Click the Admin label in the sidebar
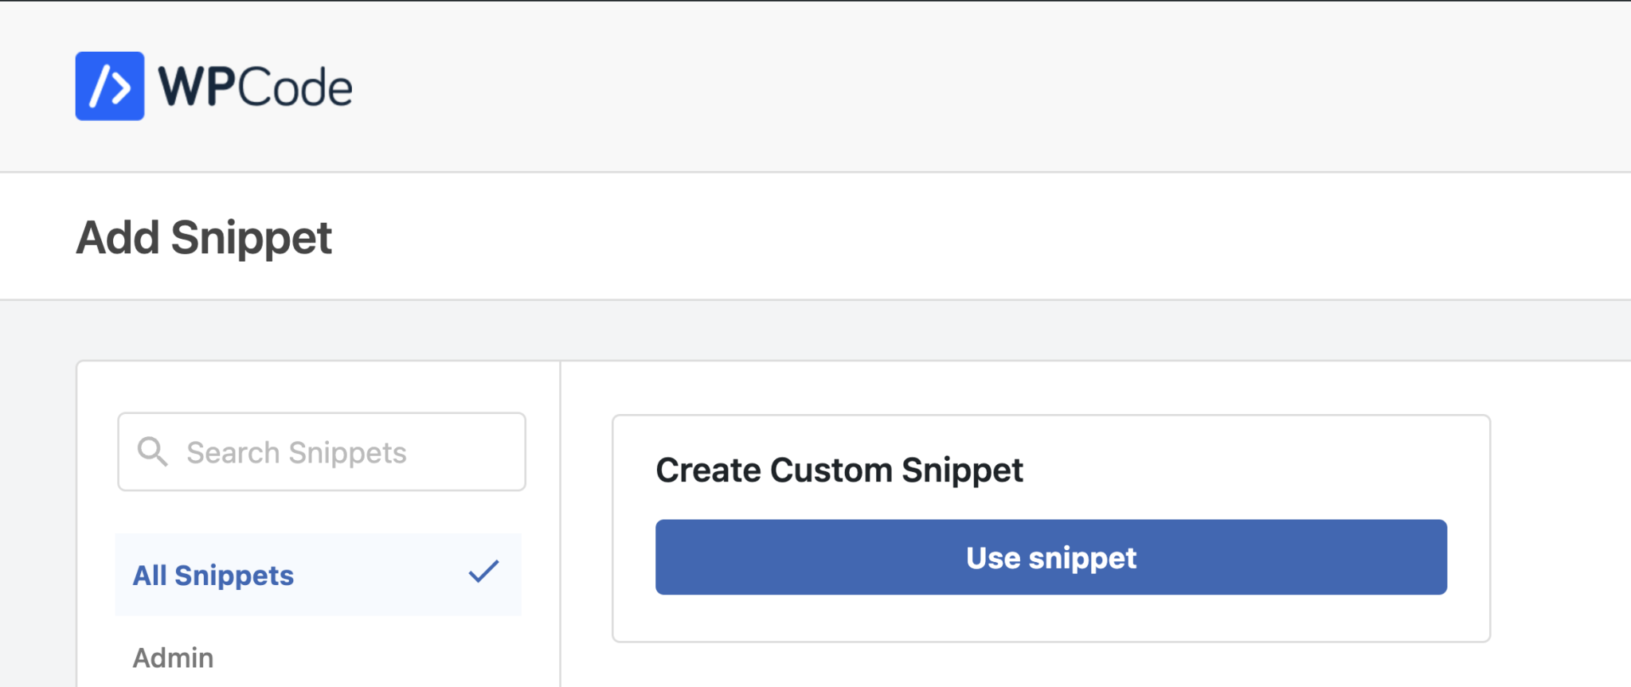The image size is (1631, 687). 173,658
